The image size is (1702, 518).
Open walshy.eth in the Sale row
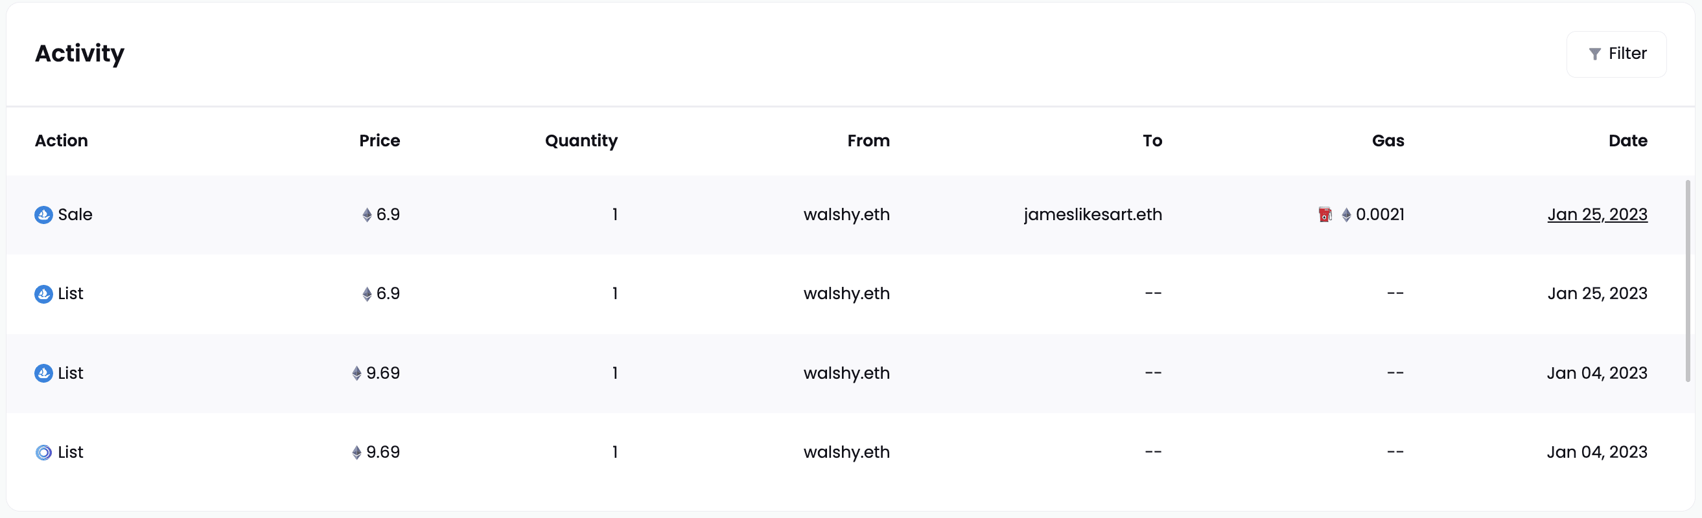pyautogui.click(x=846, y=214)
